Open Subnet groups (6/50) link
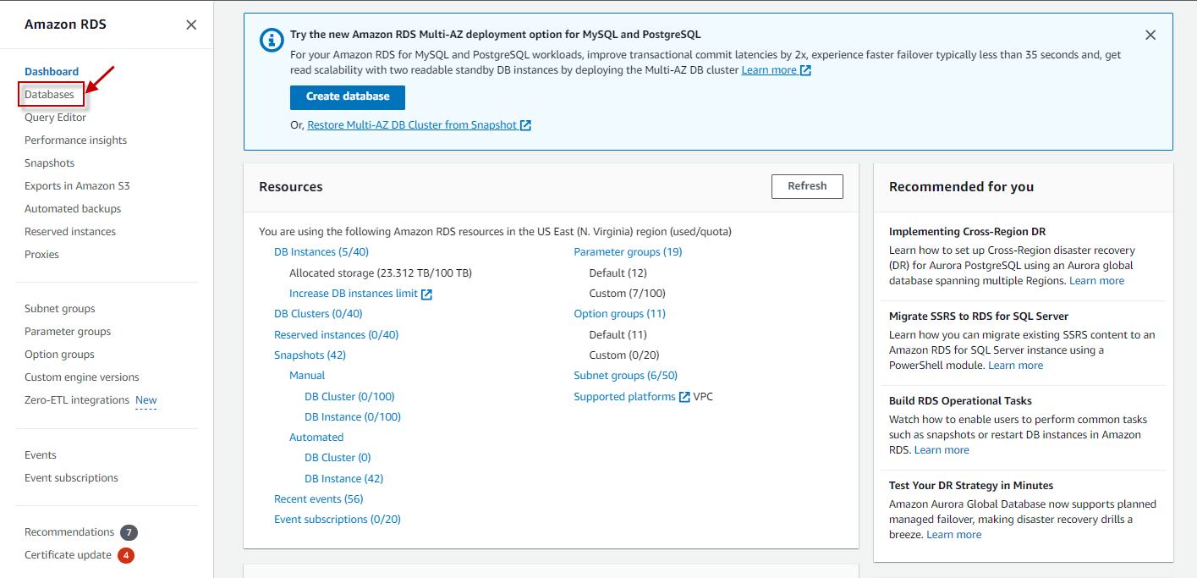 click(626, 376)
